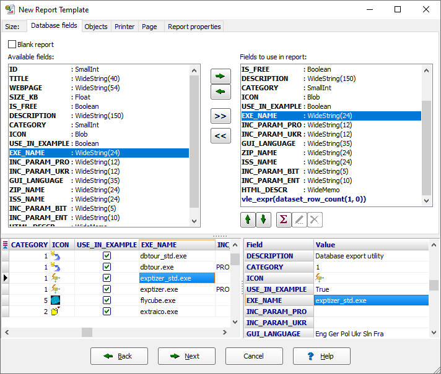Enable the Blank report checkbox
Image resolution: width=441 pixels, height=374 pixels.
click(12, 45)
